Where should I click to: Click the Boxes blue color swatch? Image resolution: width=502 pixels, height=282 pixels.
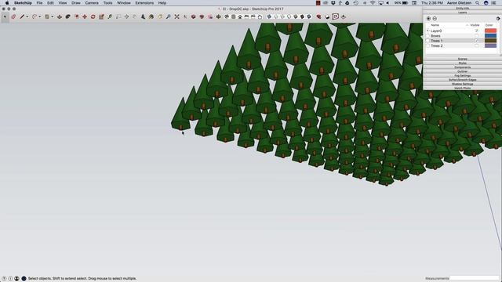point(490,36)
